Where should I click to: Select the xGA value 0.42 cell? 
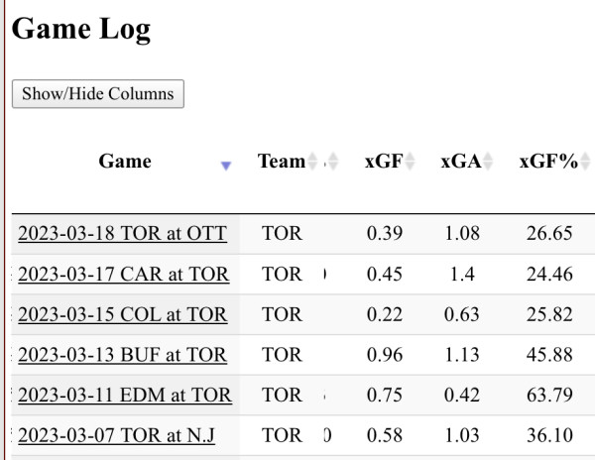tap(460, 396)
